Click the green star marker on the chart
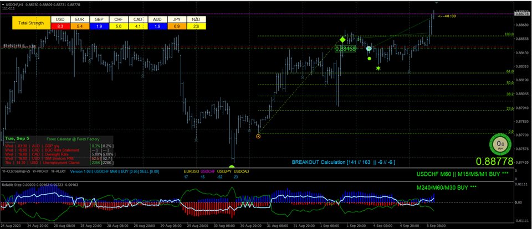 378,69
